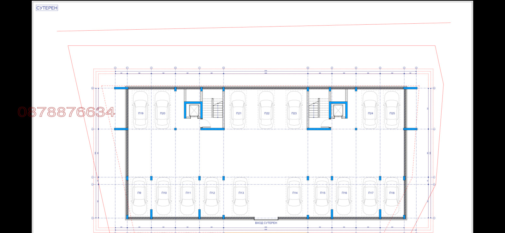Select parking spot П14

[295, 196]
